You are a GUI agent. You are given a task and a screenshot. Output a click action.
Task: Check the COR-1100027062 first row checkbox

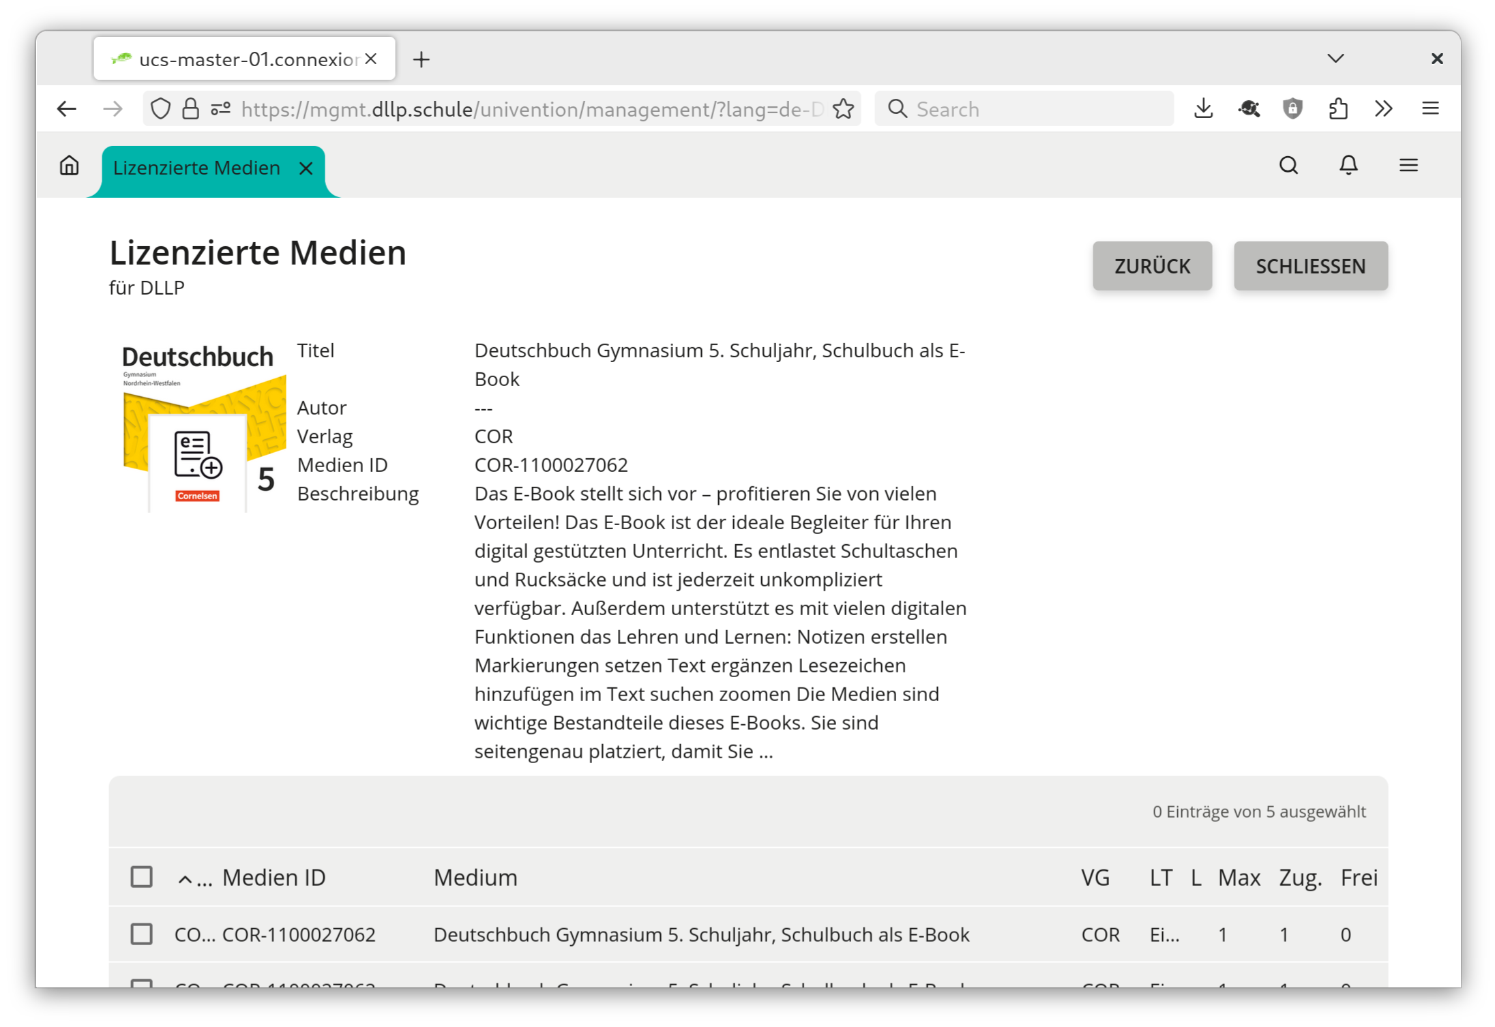(142, 934)
